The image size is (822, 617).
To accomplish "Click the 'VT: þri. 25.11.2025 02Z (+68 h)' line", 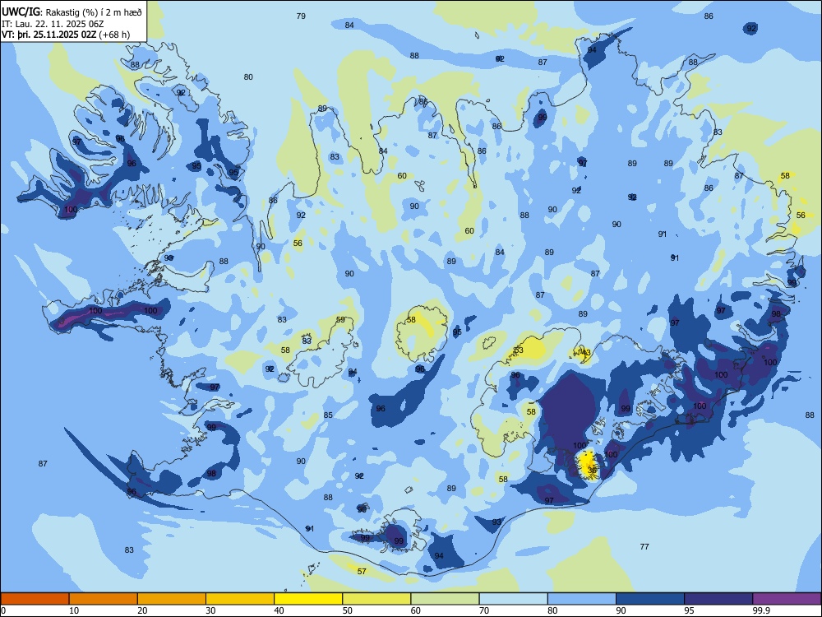I will [66, 35].
